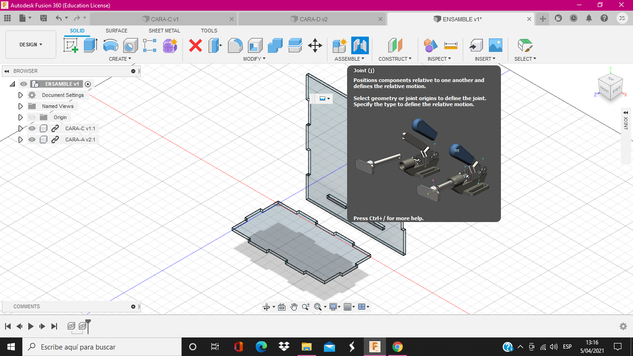Image resolution: width=633 pixels, height=356 pixels.
Task: Open the MODIFY dropdown menu
Action: click(x=254, y=59)
